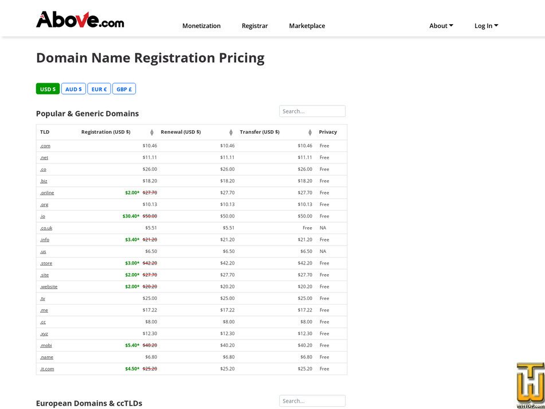Open the .it.com TLD link
This screenshot has width=545, height=409.
[x=47, y=369]
